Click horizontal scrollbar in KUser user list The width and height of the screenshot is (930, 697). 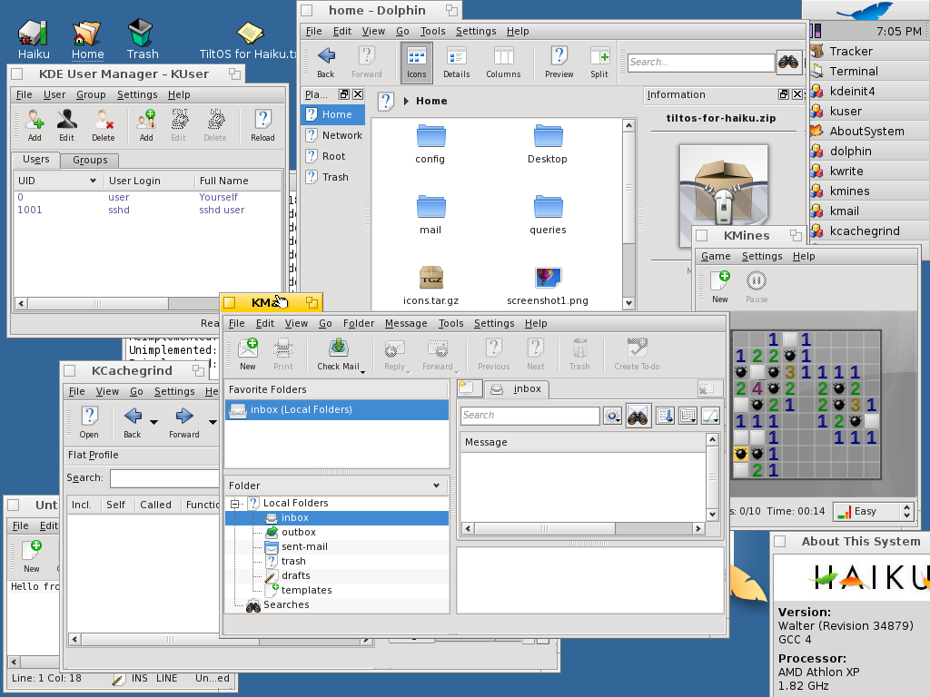98,303
